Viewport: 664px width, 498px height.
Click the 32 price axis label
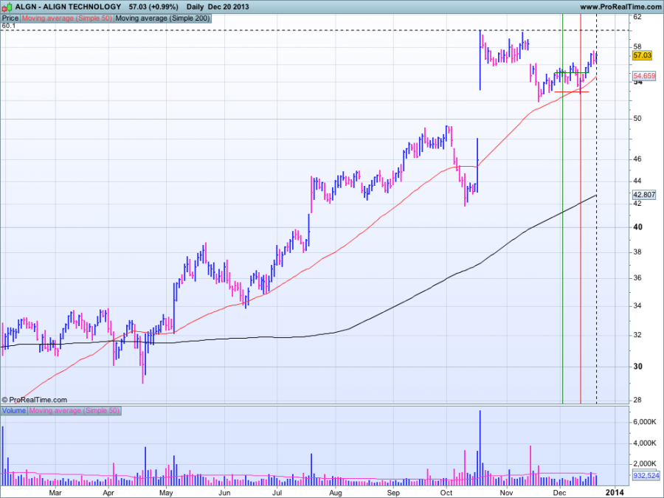(637, 335)
